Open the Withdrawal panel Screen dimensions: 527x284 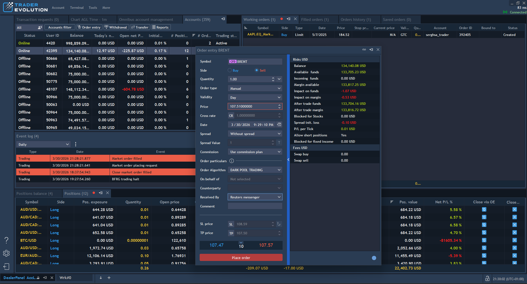coord(116,27)
